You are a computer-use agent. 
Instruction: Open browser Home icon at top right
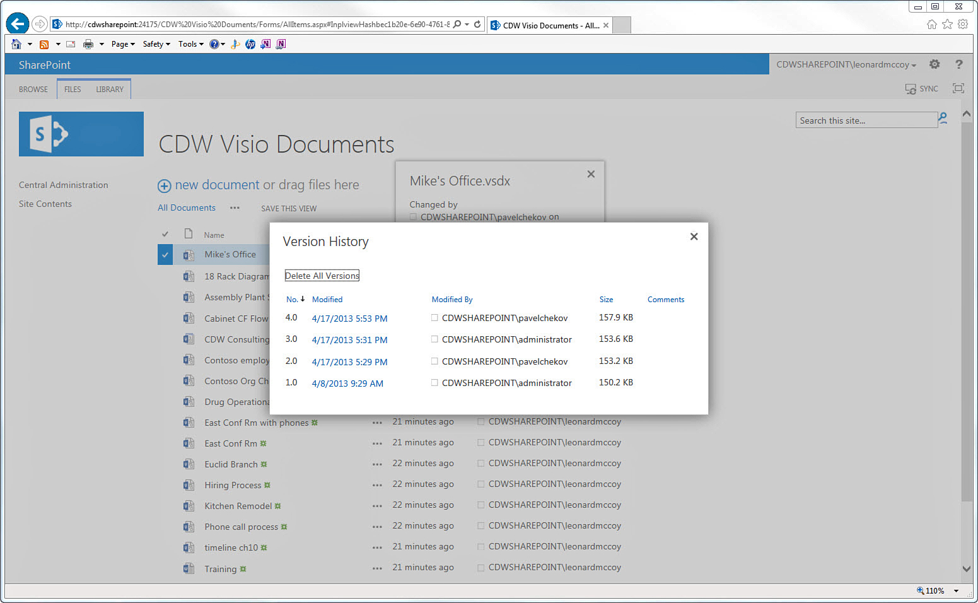[932, 24]
